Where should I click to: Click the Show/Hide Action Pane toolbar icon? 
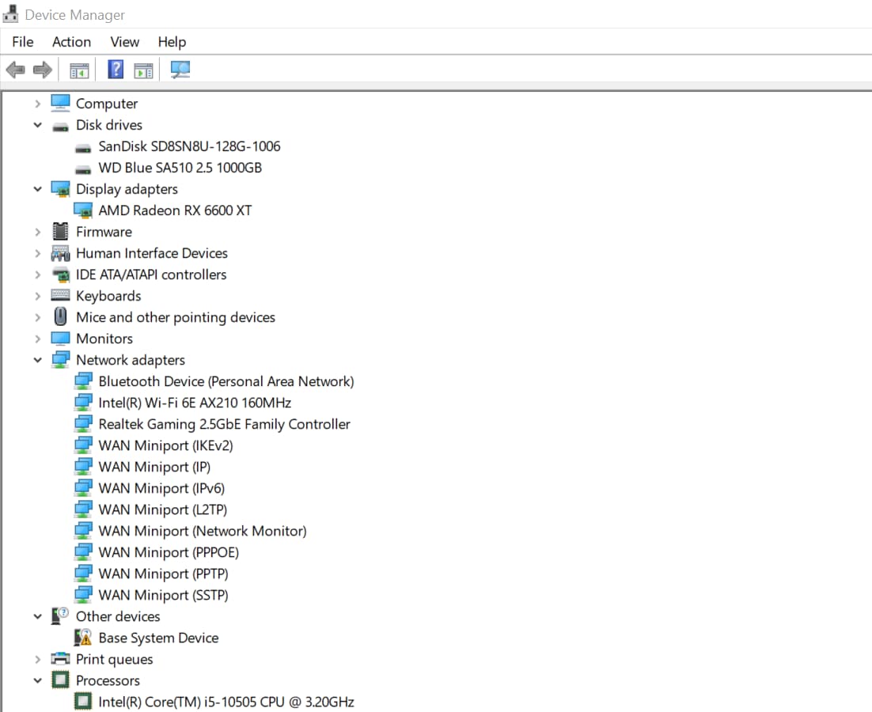tap(142, 70)
